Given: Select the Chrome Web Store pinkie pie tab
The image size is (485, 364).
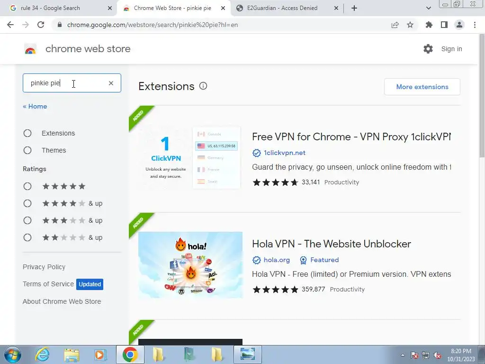Looking at the screenshot, I should coord(173,8).
